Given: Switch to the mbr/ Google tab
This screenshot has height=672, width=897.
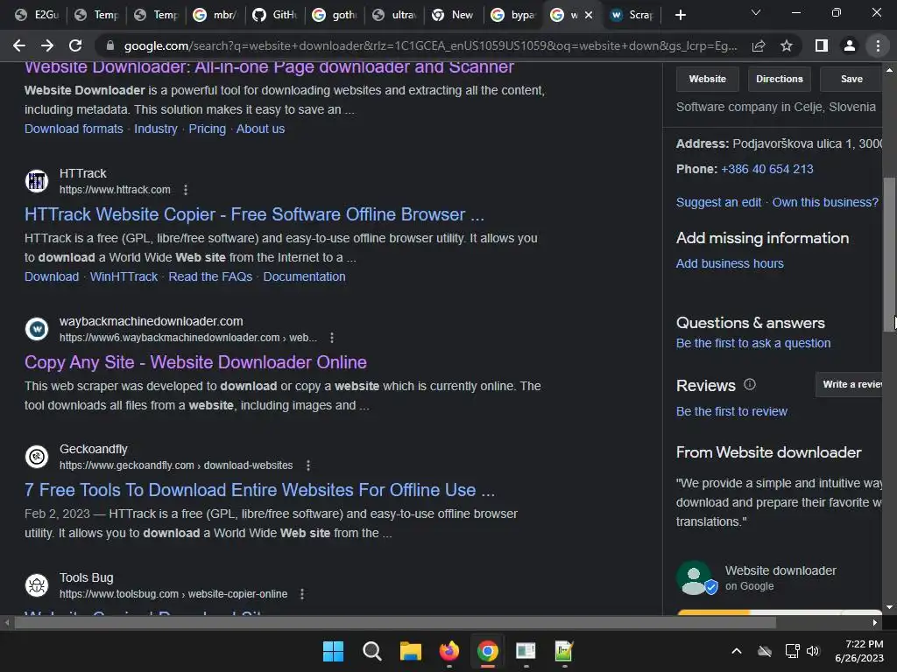Looking at the screenshot, I should click(x=215, y=15).
